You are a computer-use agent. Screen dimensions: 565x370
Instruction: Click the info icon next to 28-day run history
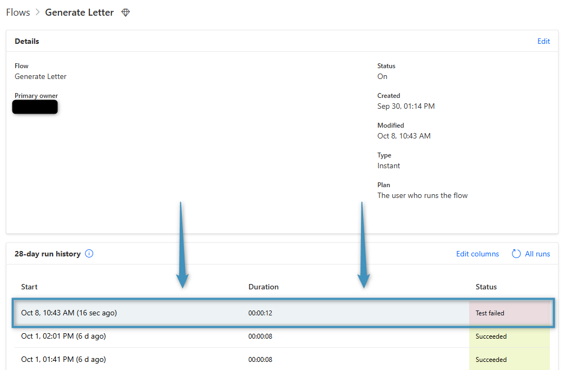(x=89, y=254)
